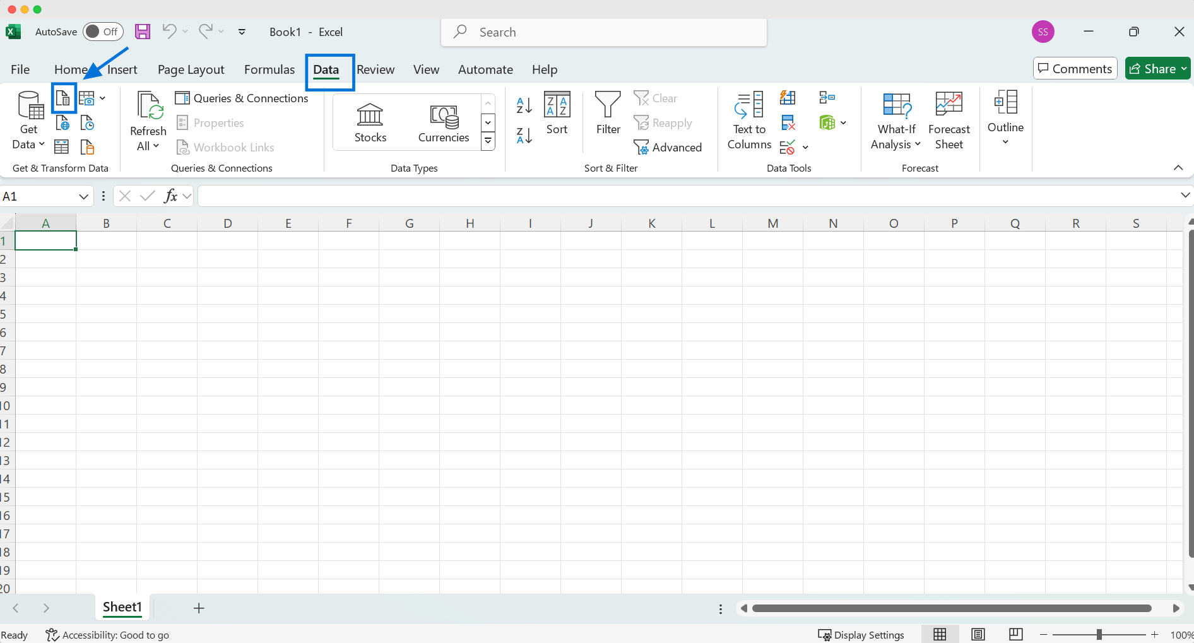Image resolution: width=1194 pixels, height=643 pixels.
Task: Switch to Page Layout view
Action: pyautogui.click(x=978, y=635)
